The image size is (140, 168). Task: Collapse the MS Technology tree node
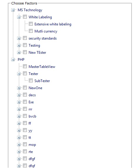pyautogui.click(x=13, y=10)
